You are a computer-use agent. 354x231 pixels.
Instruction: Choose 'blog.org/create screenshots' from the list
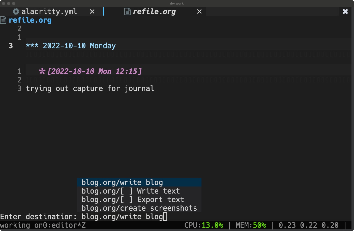139,208
